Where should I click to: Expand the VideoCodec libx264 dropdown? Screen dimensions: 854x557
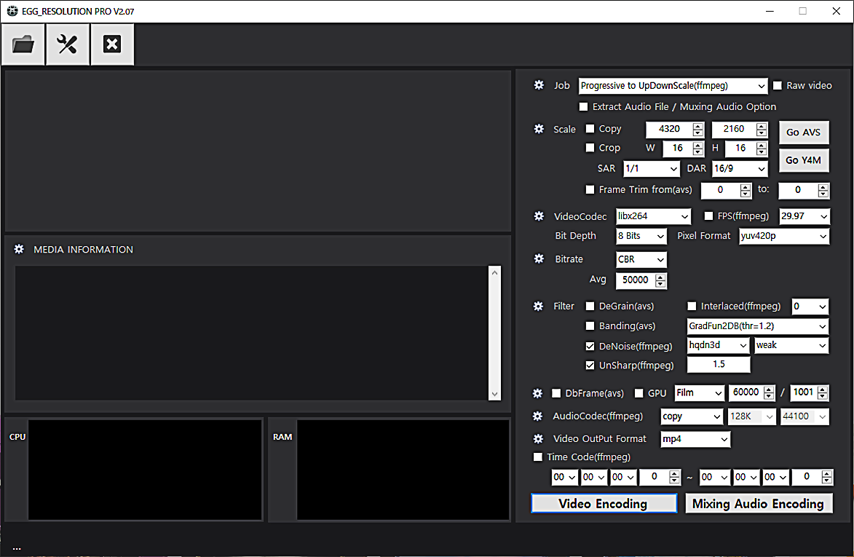(x=654, y=216)
